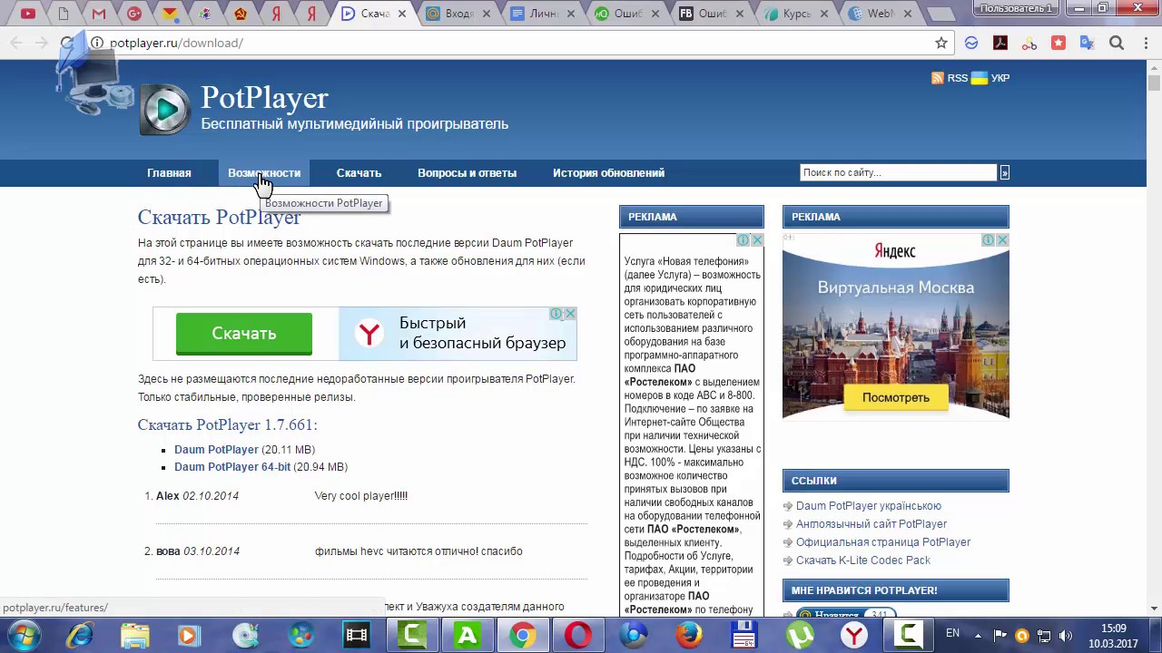Click the site search input field
Viewport: 1162px width, 653px height.
pos(898,172)
